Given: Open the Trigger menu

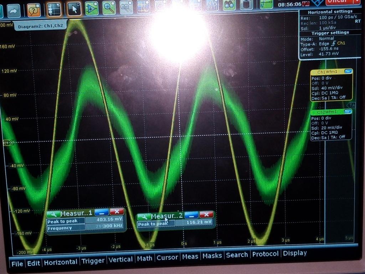Looking at the screenshot, I should pyautogui.click(x=93, y=261).
